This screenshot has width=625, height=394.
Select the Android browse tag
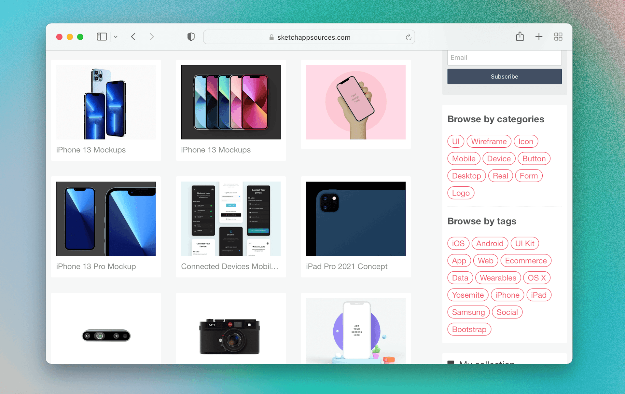click(x=490, y=243)
